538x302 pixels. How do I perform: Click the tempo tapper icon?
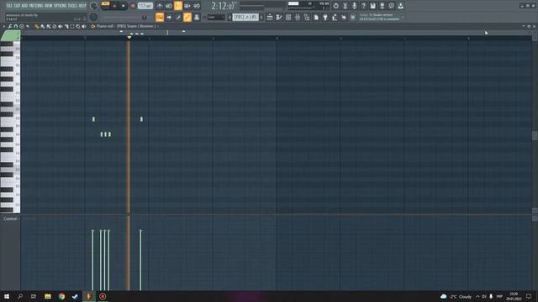(335, 17)
